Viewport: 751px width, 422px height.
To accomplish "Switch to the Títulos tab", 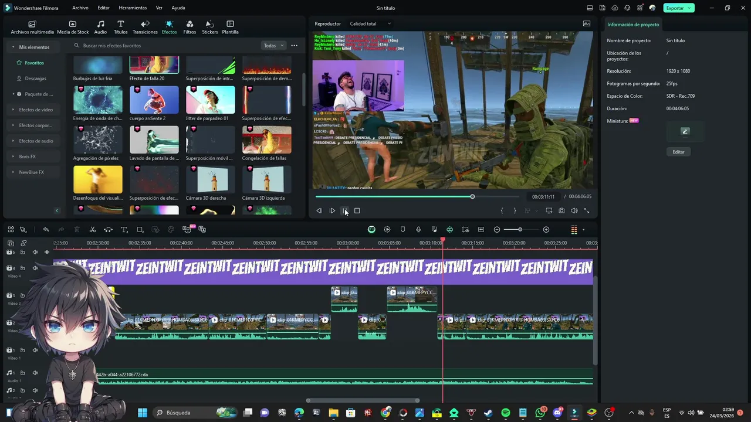I will (x=120, y=28).
